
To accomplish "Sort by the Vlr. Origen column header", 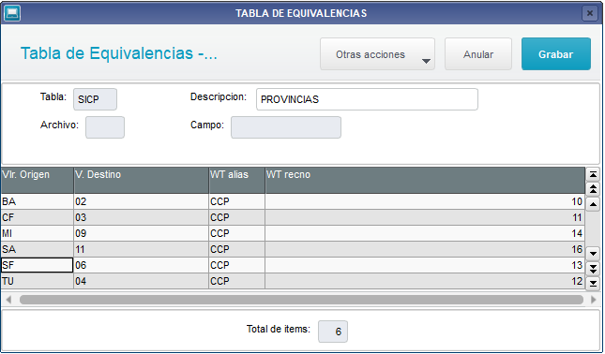I will click(x=37, y=180).
